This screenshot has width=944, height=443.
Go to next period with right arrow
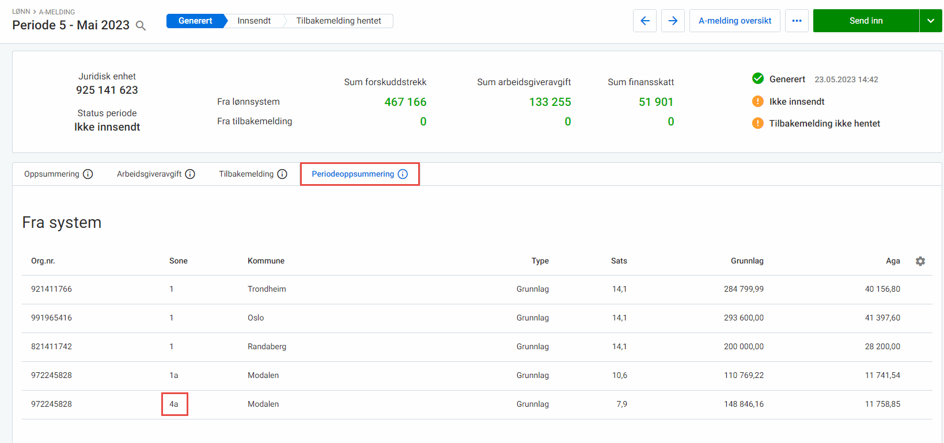673,21
